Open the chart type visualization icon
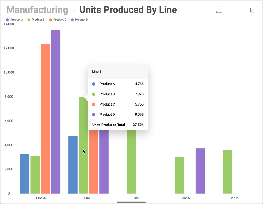 click(x=219, y=10)
